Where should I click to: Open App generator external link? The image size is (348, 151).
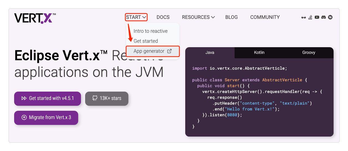[x=153, y=51]
